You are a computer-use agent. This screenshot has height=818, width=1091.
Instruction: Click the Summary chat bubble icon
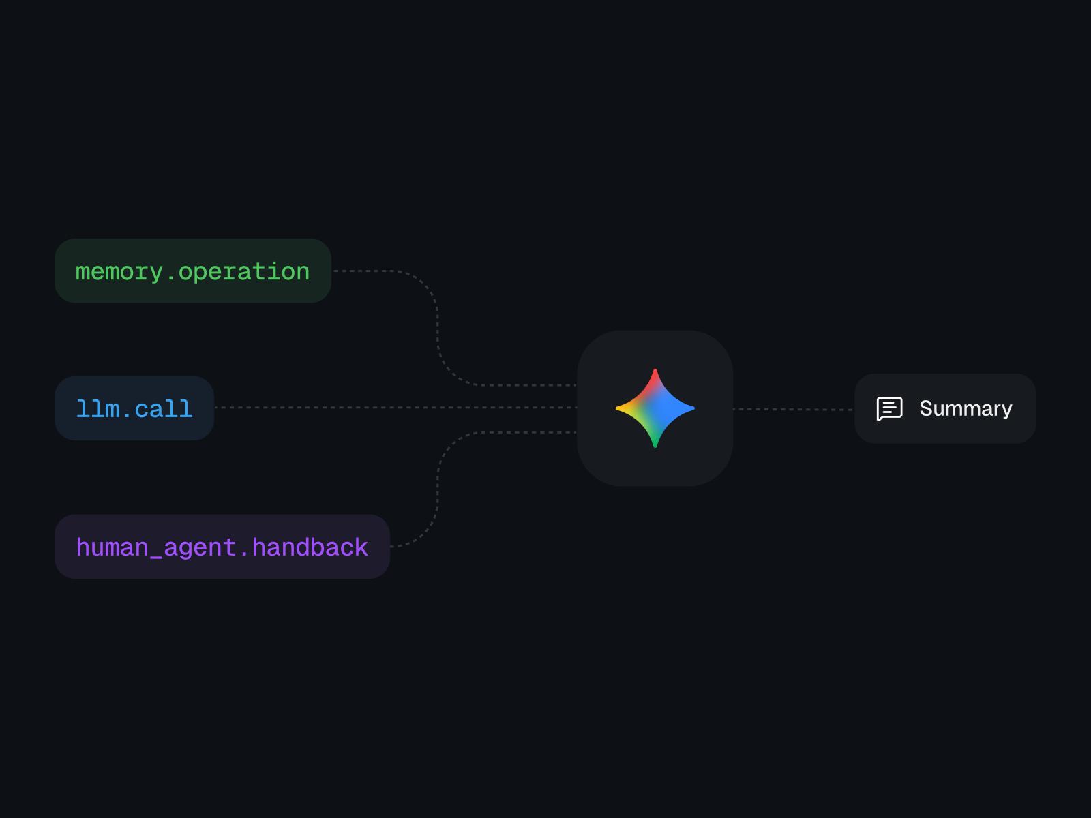pyautogui.click(x=889, y=409)
